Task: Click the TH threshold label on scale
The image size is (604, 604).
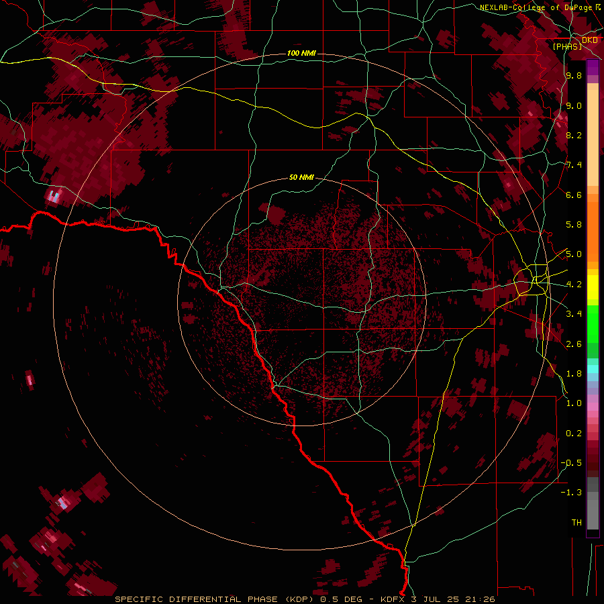Action: click(x=576, y=522)
